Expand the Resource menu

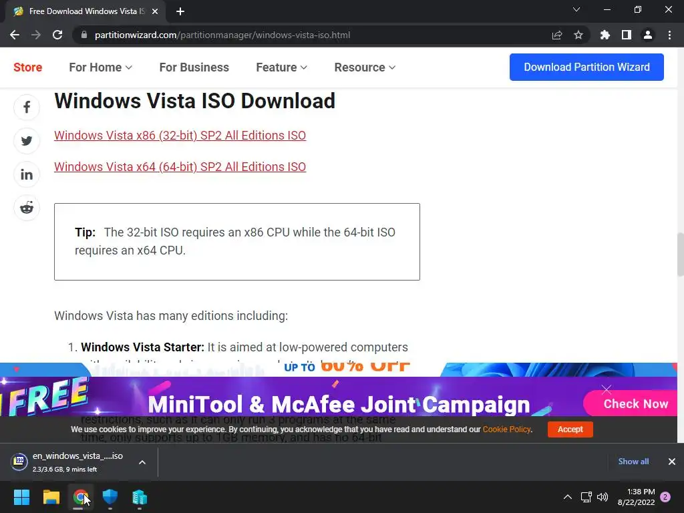click(x=365, y=67)
